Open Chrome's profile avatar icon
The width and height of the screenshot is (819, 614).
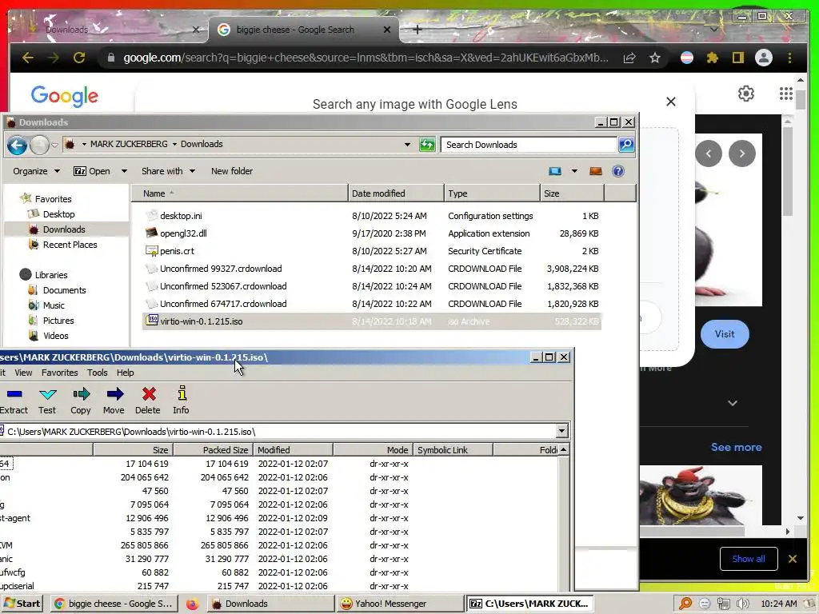pyautogui.click(x=764, y=58)
